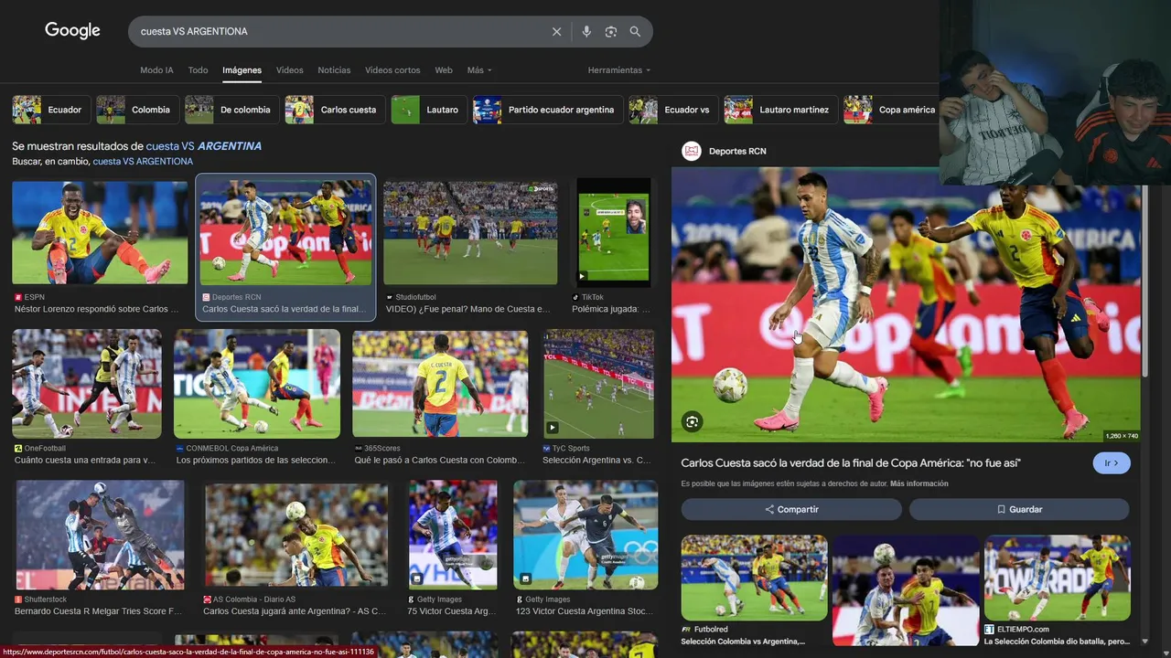Save image with Guardar button
This screenshot has width=1171, height=658.
[x=1019, y=509]
